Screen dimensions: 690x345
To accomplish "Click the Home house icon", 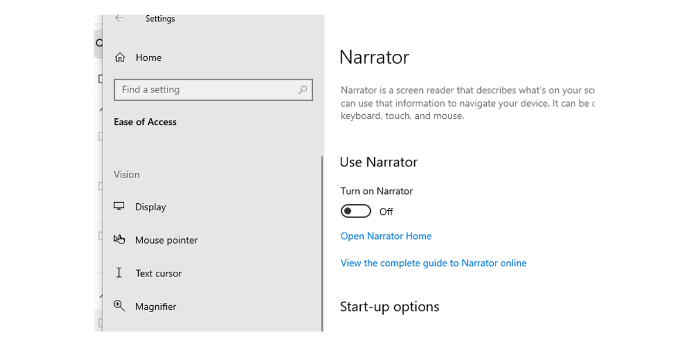I will pyautogui.click(x=120, y=57).
